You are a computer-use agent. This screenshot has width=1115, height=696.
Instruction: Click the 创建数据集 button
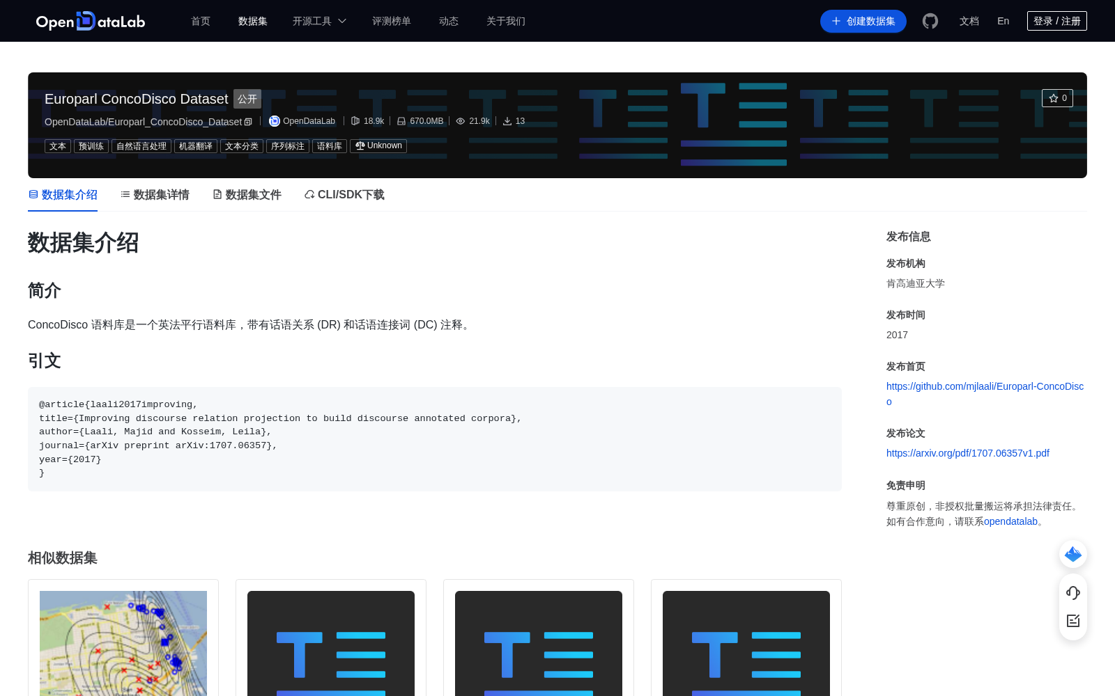[863, 21]
